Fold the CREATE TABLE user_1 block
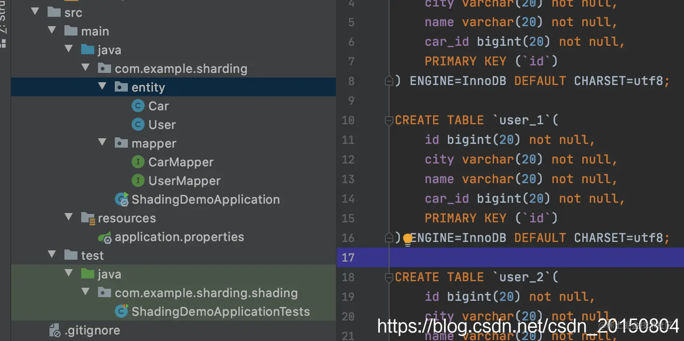684x341 pixels. (389, 121)
